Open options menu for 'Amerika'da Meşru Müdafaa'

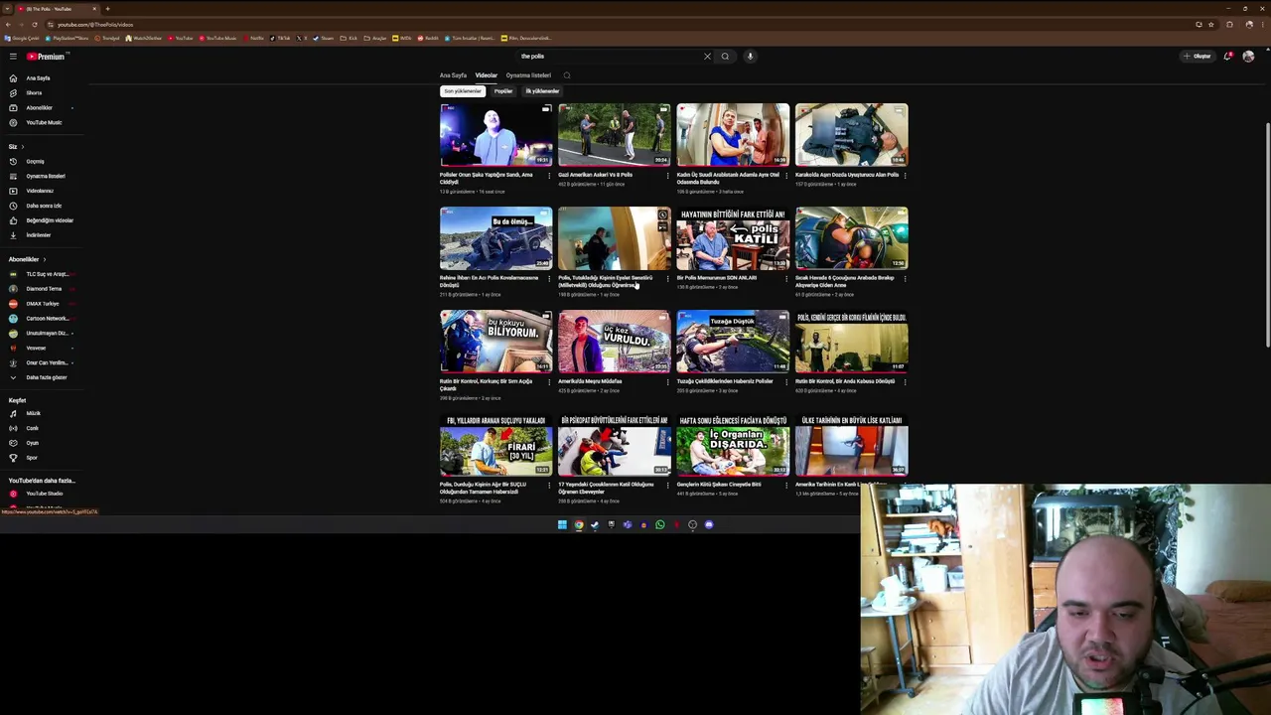pos(667,382)
